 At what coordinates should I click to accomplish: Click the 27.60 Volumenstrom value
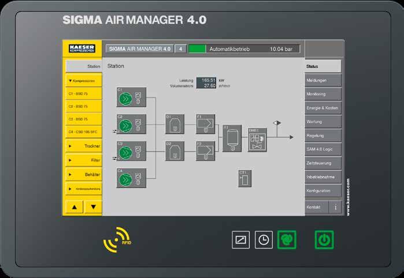(210, 85)
